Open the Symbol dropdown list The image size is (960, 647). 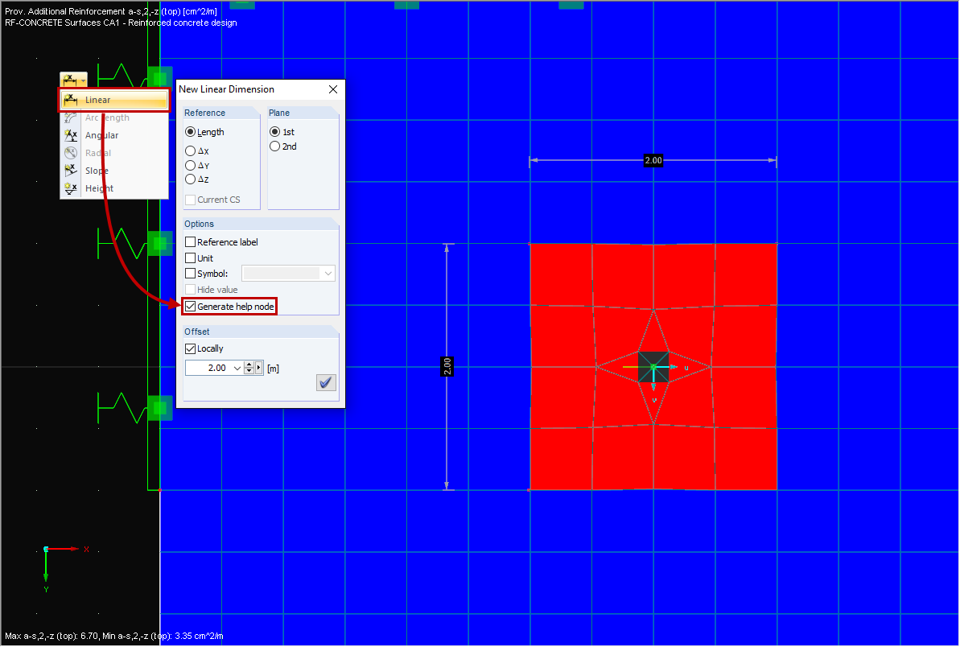(327, 273)
